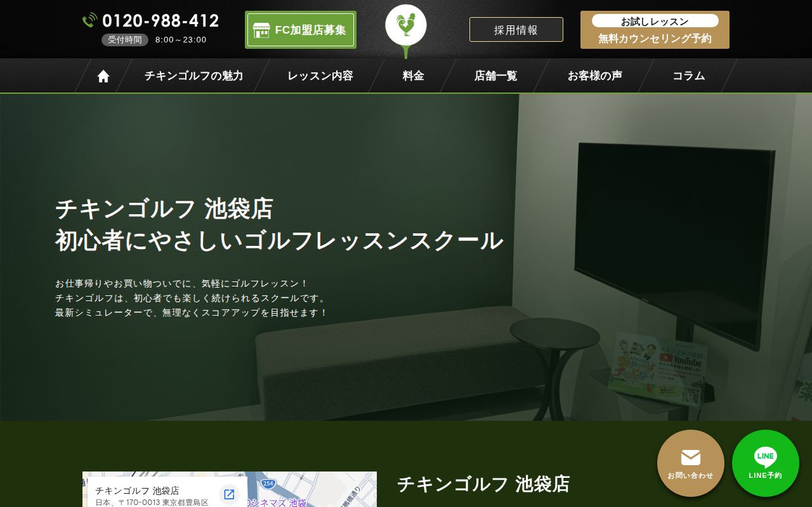Open レッスン内容 menu item
This screenshot has width=812, height=507.
320,76
